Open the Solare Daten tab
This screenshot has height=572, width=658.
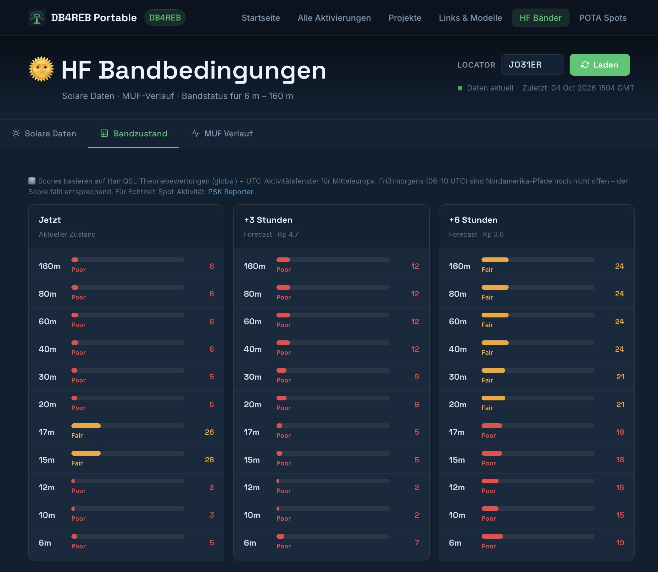pos(44,134)
